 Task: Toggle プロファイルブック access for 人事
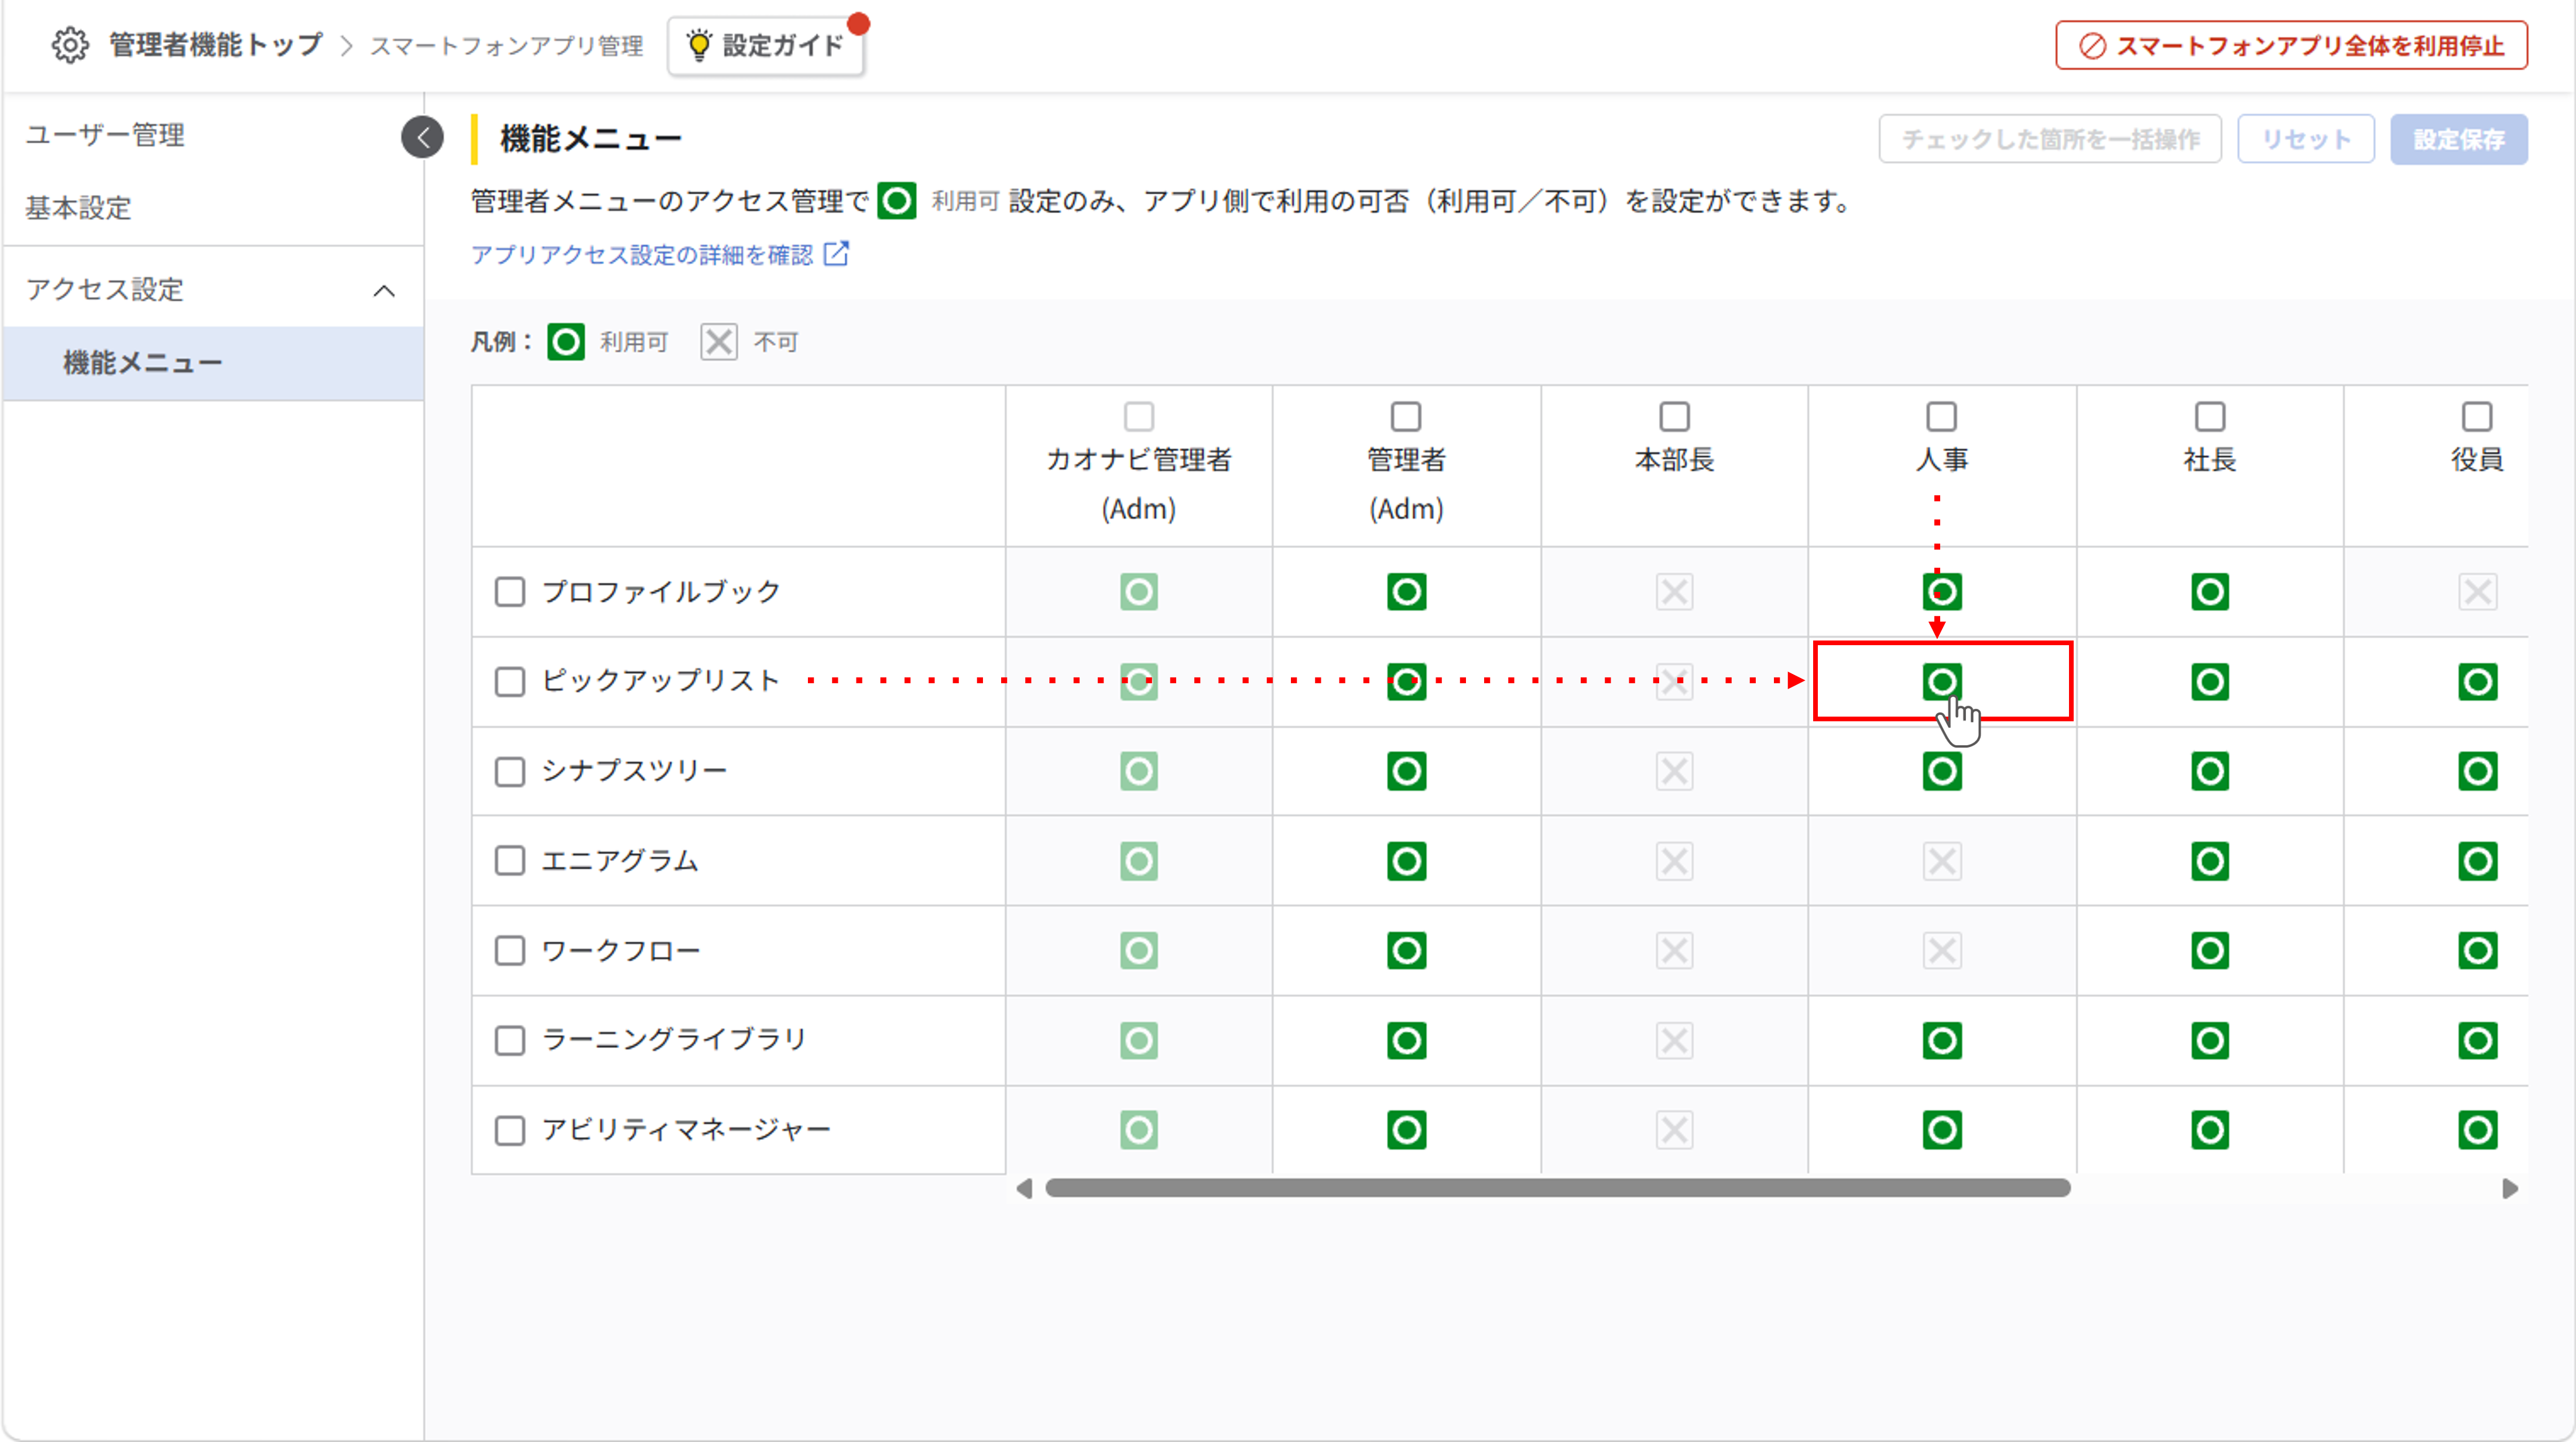coord(1942,592)
